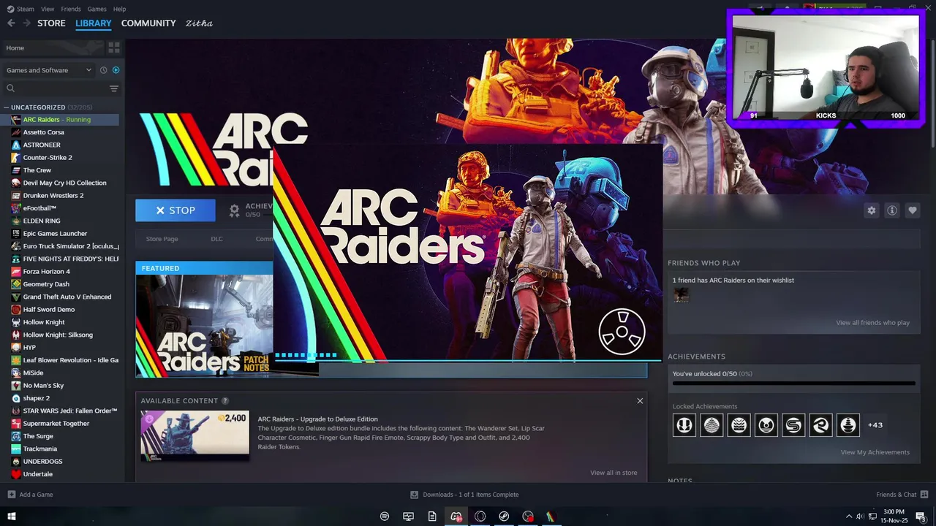Favorite ARC Raiders with the heart icon

pyautogui.click(x=913, y=210)
